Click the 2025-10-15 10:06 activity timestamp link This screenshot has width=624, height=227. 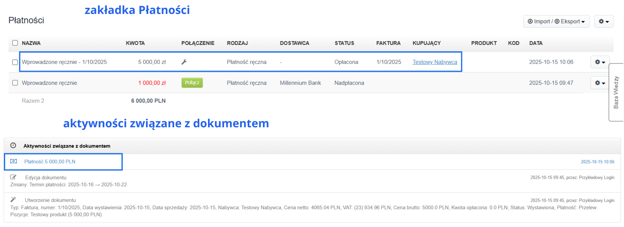pos(598,162)
